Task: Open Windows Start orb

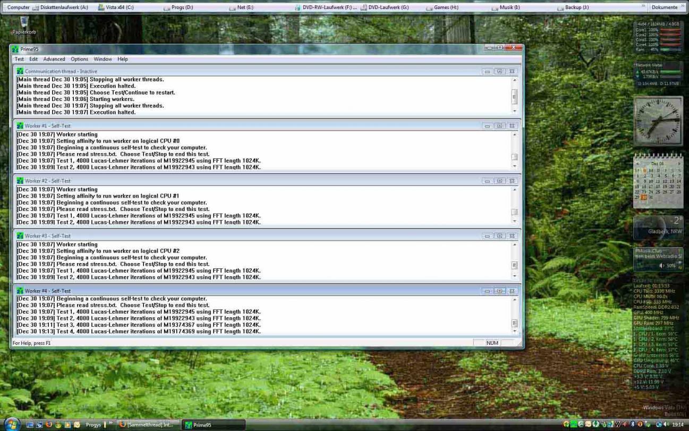Action: (x=13, y=424)
